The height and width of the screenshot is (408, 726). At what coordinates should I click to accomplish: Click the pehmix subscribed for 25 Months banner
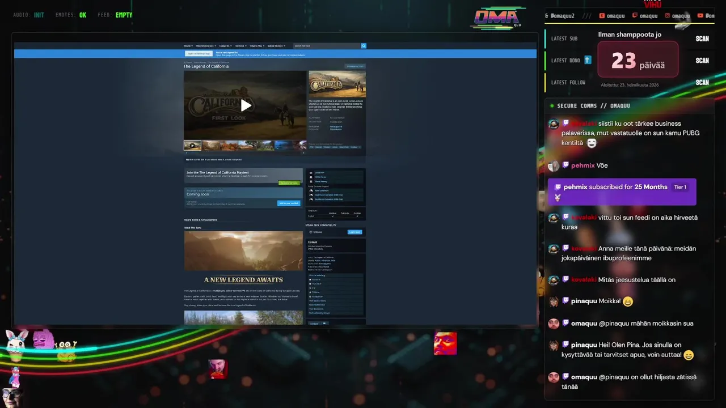622,192
